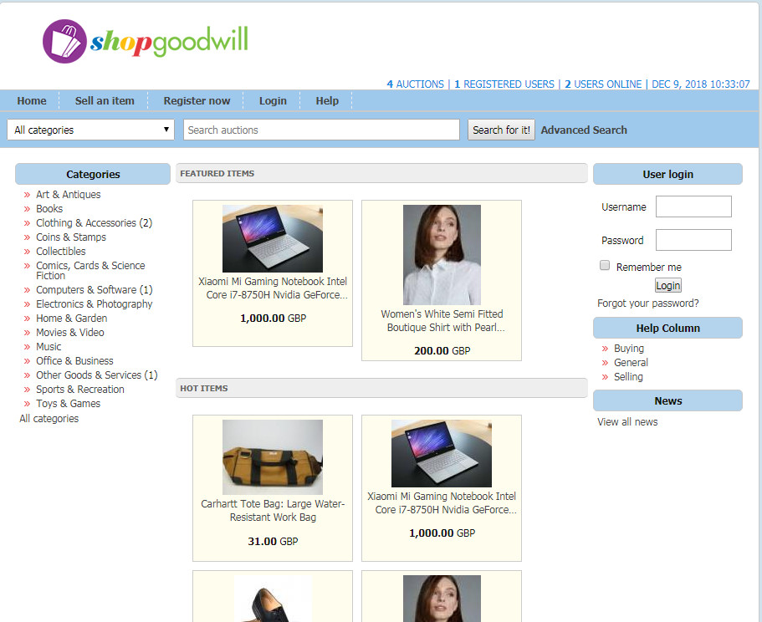
Task: Expand the All categories dropdown
Action: [91, 130]
